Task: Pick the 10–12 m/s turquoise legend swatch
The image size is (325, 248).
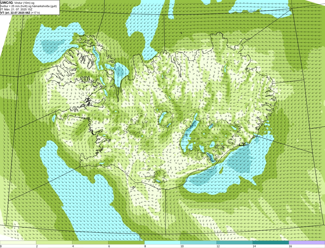Action: click(199, 242)
